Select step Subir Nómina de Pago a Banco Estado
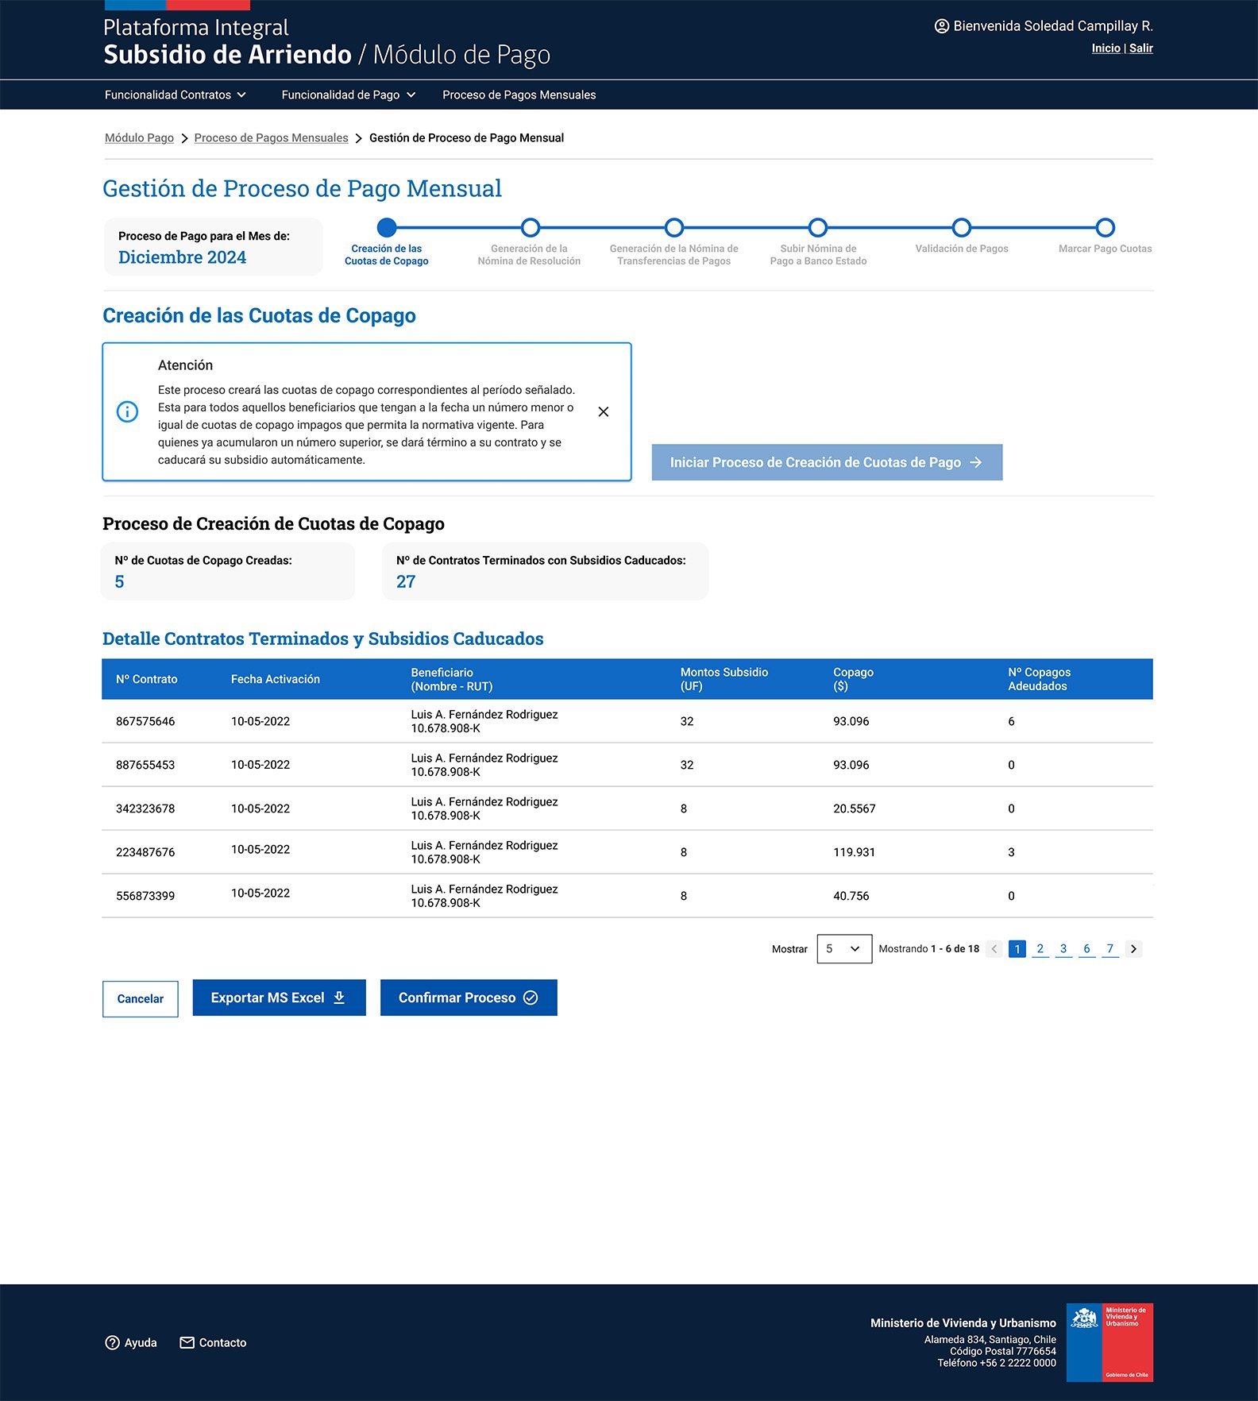 818,228
